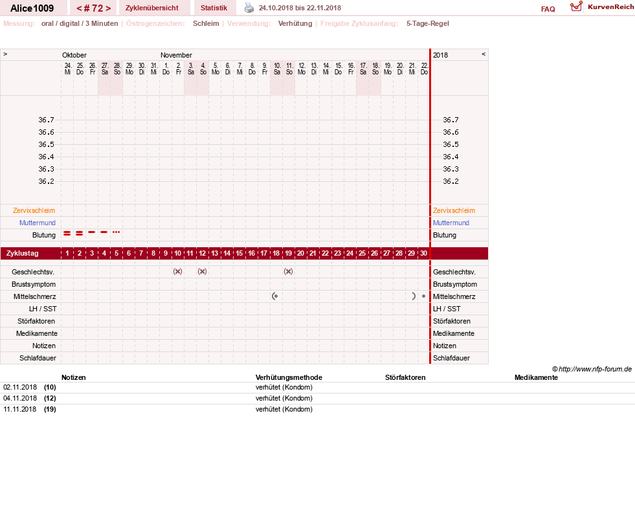Click the left LH / SST row label
Viewport: 635px width, 532px height.
point(43,309)
